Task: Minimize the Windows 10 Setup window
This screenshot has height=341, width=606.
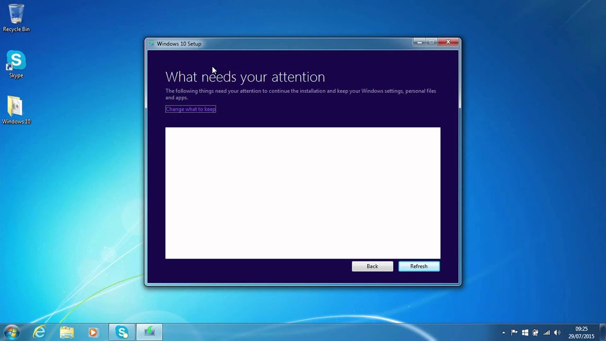Action: pos(419,42)
